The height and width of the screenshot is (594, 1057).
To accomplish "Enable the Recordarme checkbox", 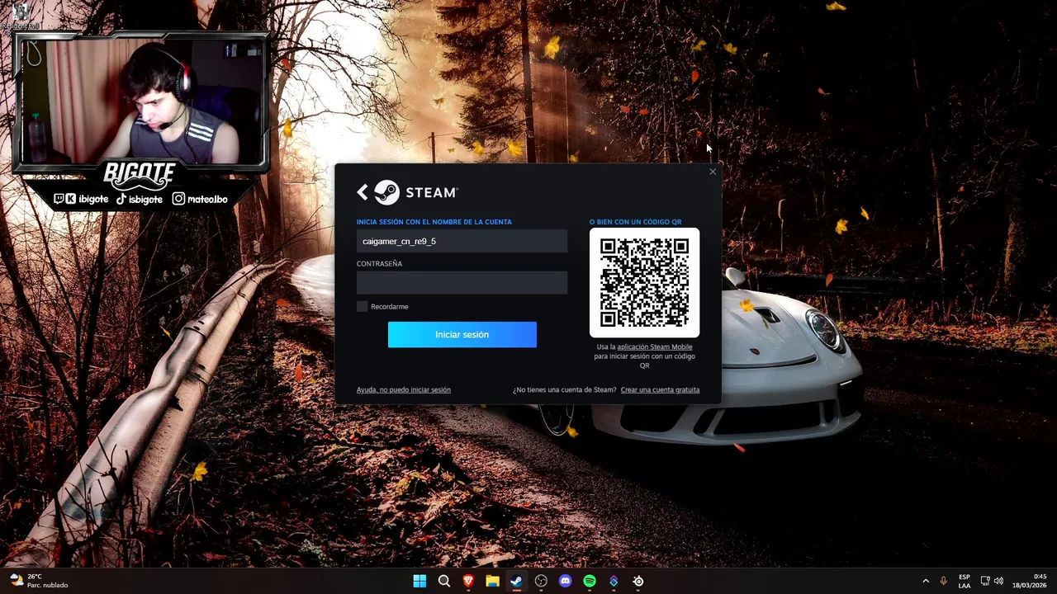I will pyautogui.click(x=362, y=306).
